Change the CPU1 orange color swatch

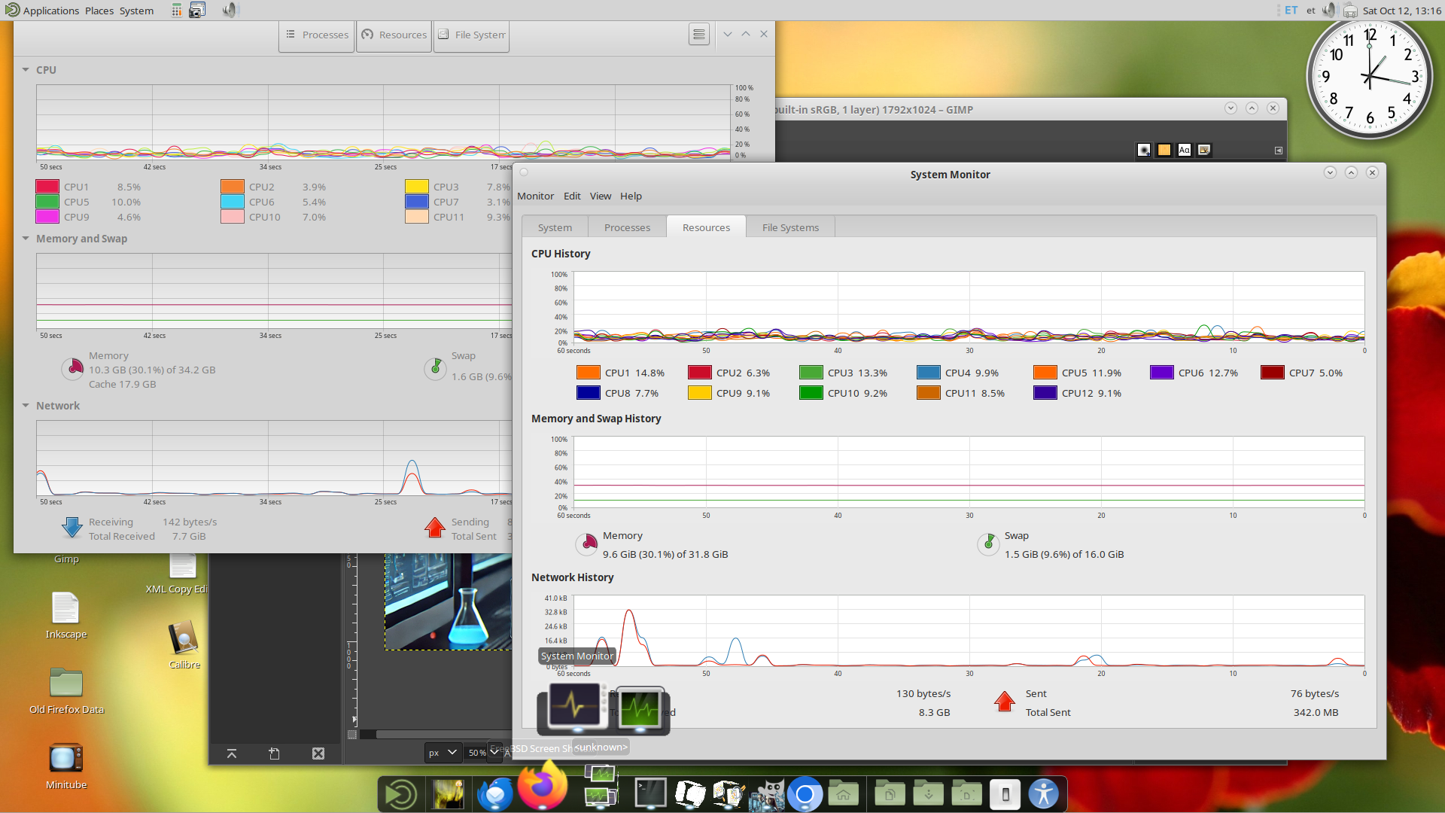tap(588, 373)
